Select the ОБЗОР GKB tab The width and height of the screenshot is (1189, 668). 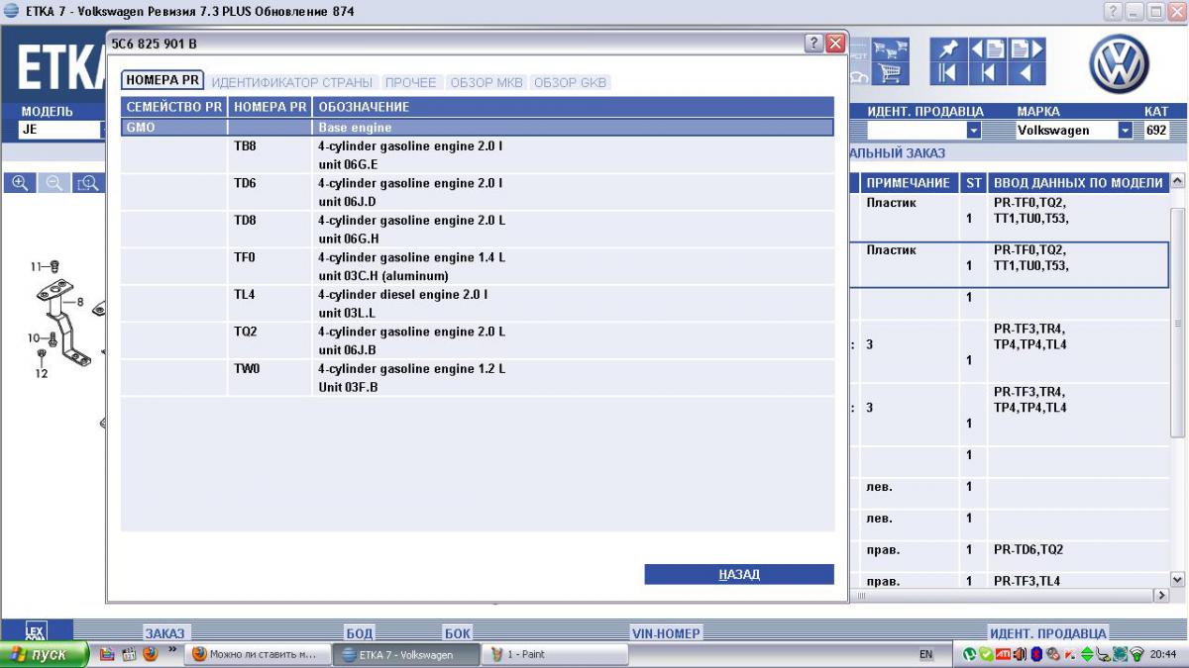pos(571,82)
